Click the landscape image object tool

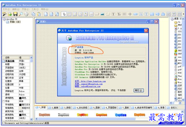[x=102, y=14]
